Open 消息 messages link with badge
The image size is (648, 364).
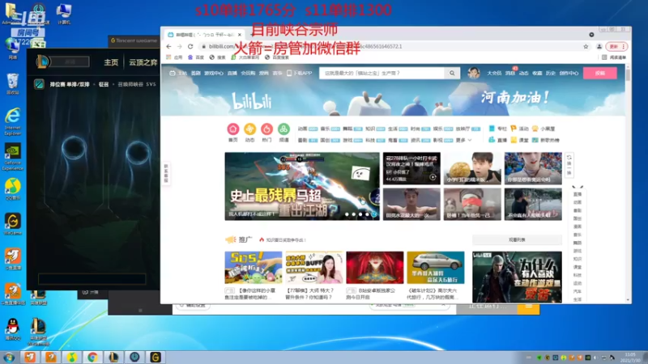click(510, 73)
